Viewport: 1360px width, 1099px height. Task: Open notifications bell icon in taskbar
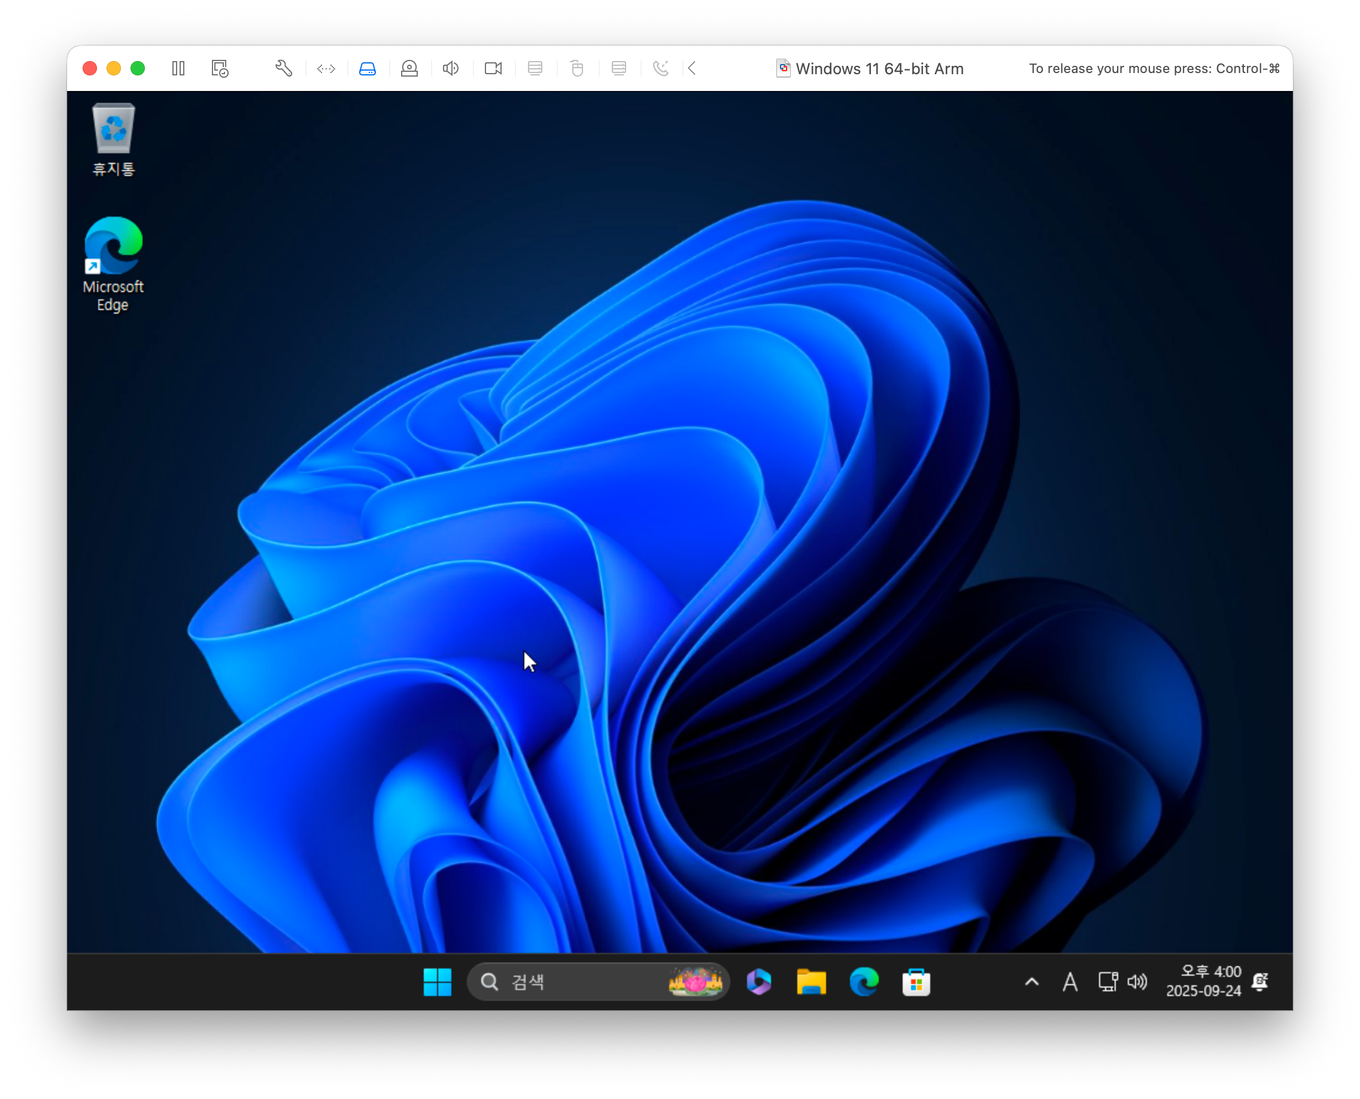click(x=1261, y=982)
